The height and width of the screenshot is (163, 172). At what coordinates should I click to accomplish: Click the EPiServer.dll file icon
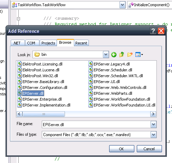coord(19,93)
